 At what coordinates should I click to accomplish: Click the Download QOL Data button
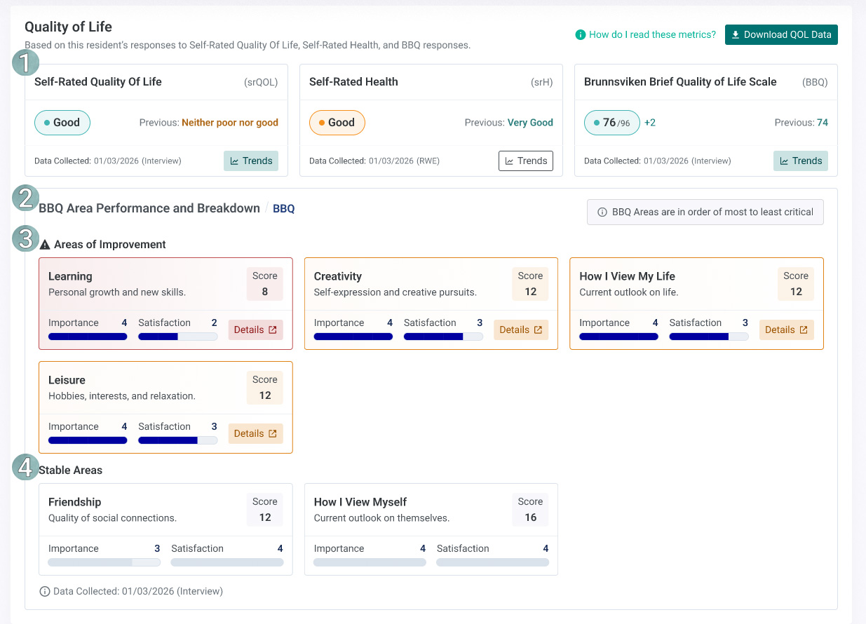click(781, 34)
